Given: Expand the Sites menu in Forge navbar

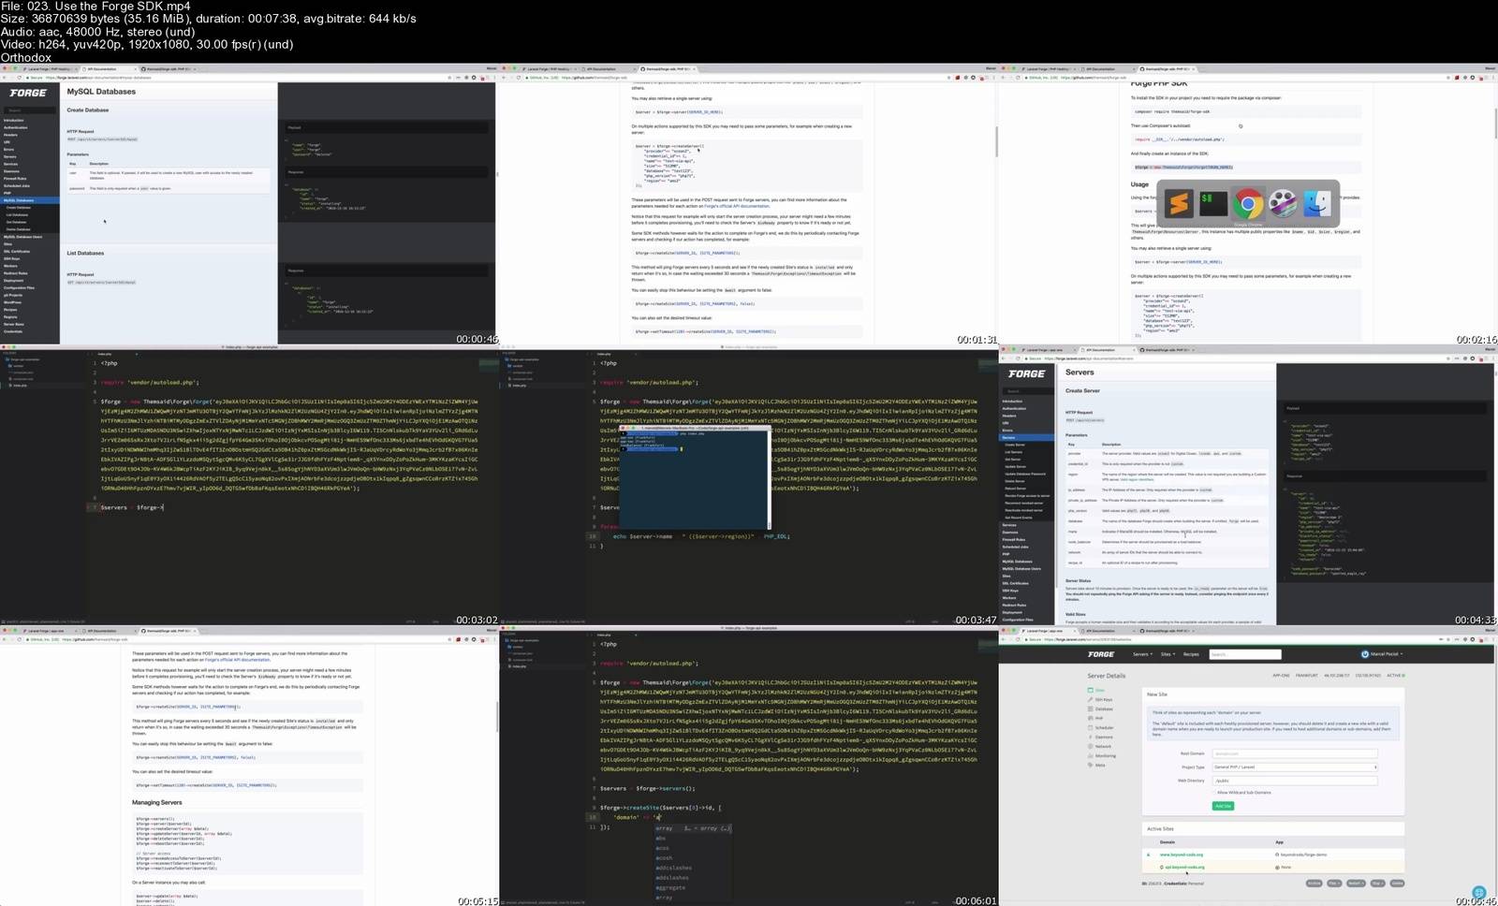Looking at the screenshot, I should (x=1167, y=654).
